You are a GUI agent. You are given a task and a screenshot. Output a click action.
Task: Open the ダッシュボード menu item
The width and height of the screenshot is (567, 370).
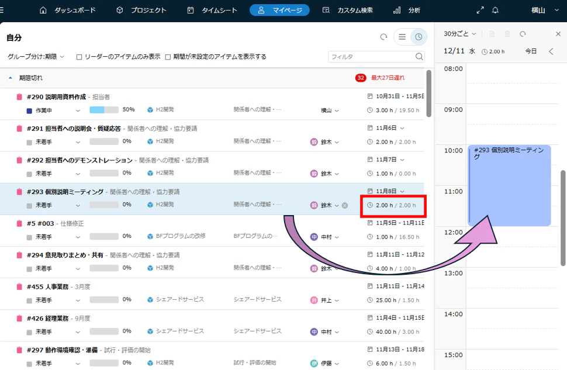coord(68,10)
